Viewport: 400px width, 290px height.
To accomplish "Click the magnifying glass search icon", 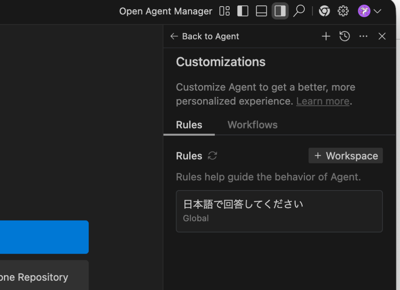I will [299, 11].
